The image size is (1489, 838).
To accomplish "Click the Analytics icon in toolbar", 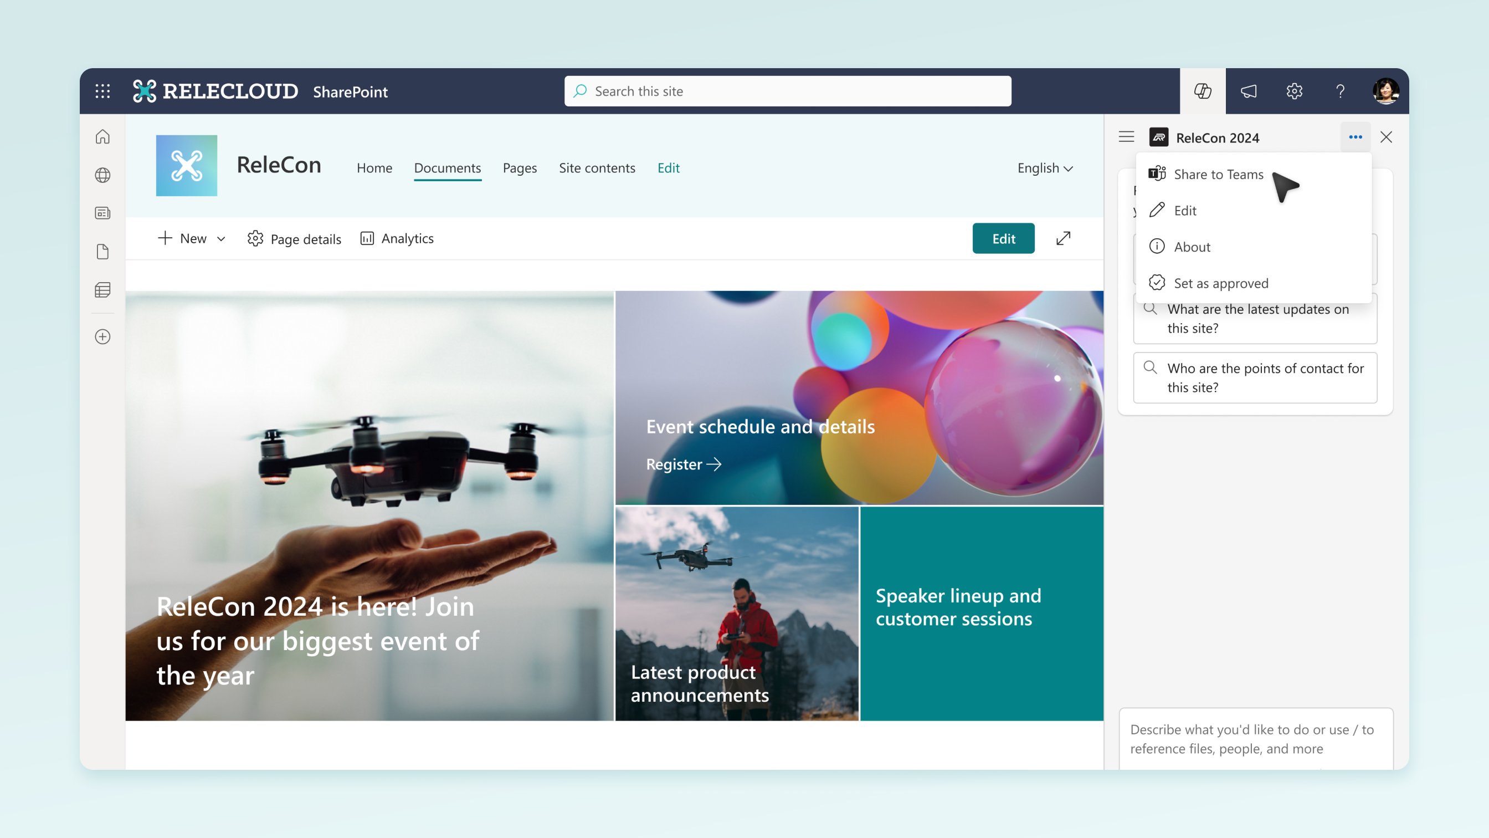I will 367,237.
